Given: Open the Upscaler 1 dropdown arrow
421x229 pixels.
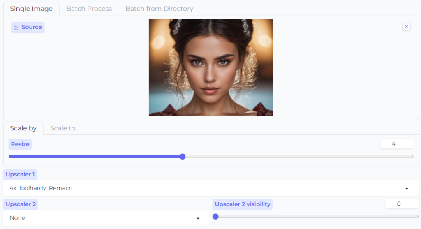Looking at the screenshot, I should [407, 188].
